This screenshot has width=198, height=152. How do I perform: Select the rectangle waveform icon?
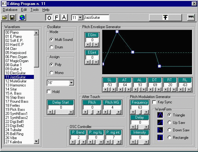160,138
